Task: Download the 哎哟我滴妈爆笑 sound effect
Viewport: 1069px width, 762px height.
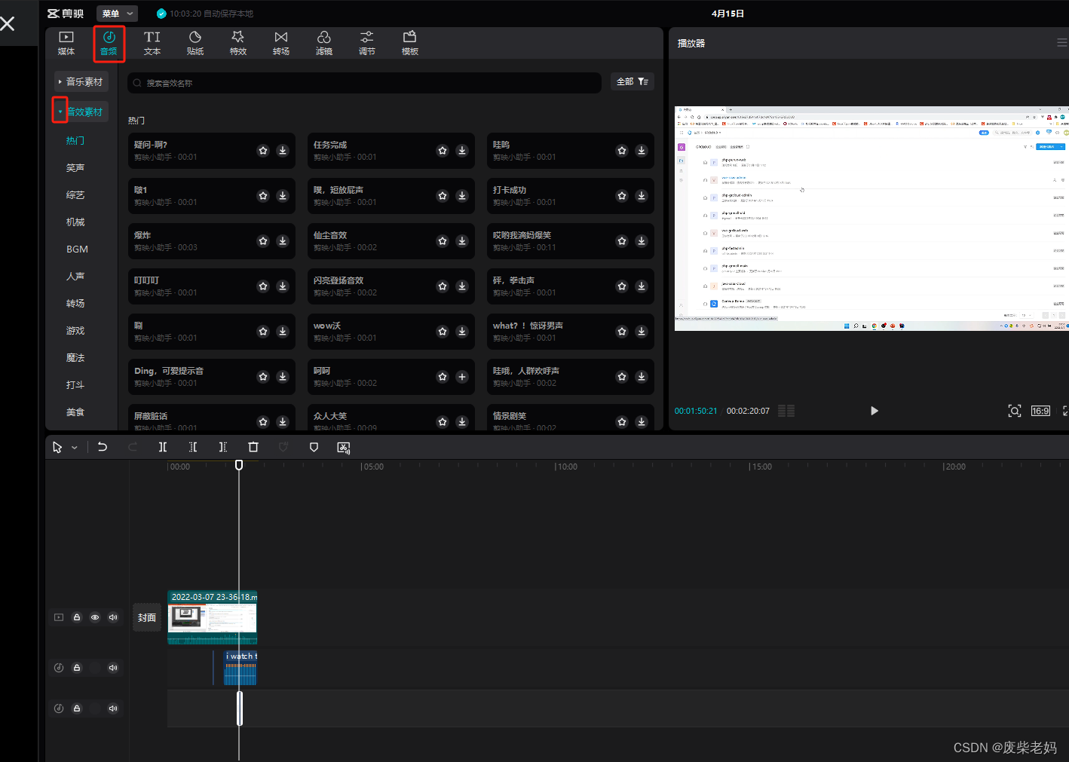Action: pyautogui.click(x=642, y=241)
